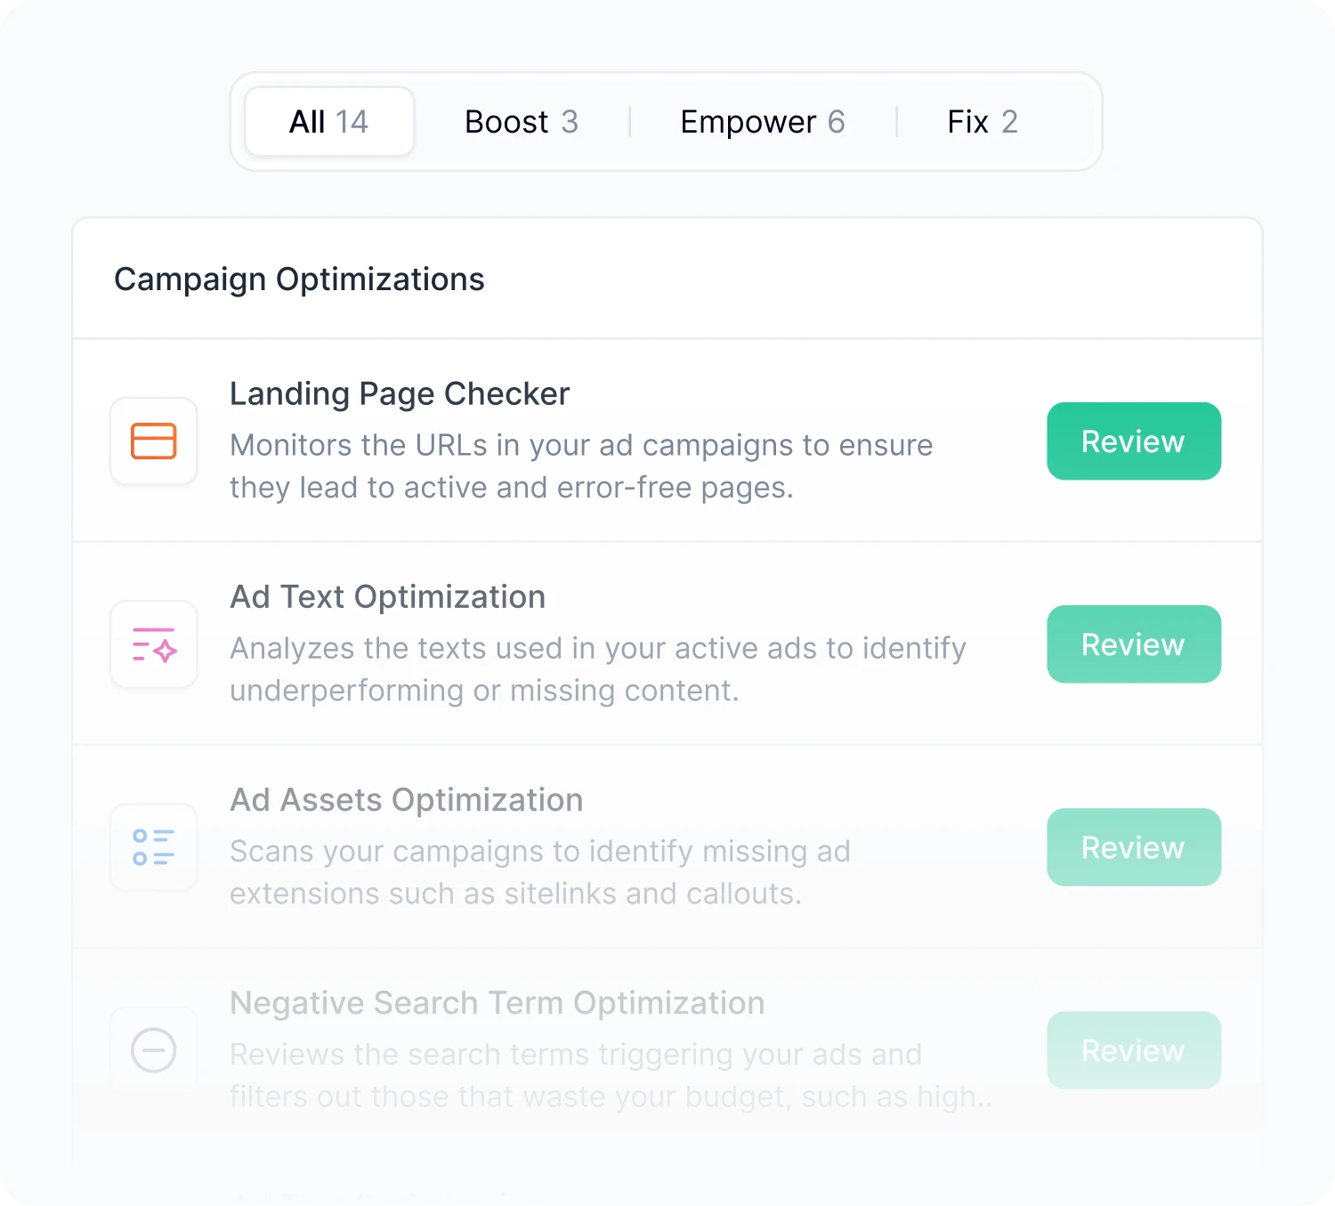Viewport: 1335px width, 1206px height.
Task: Click the Landing Page Checker description text
Action: click(580, 466)
